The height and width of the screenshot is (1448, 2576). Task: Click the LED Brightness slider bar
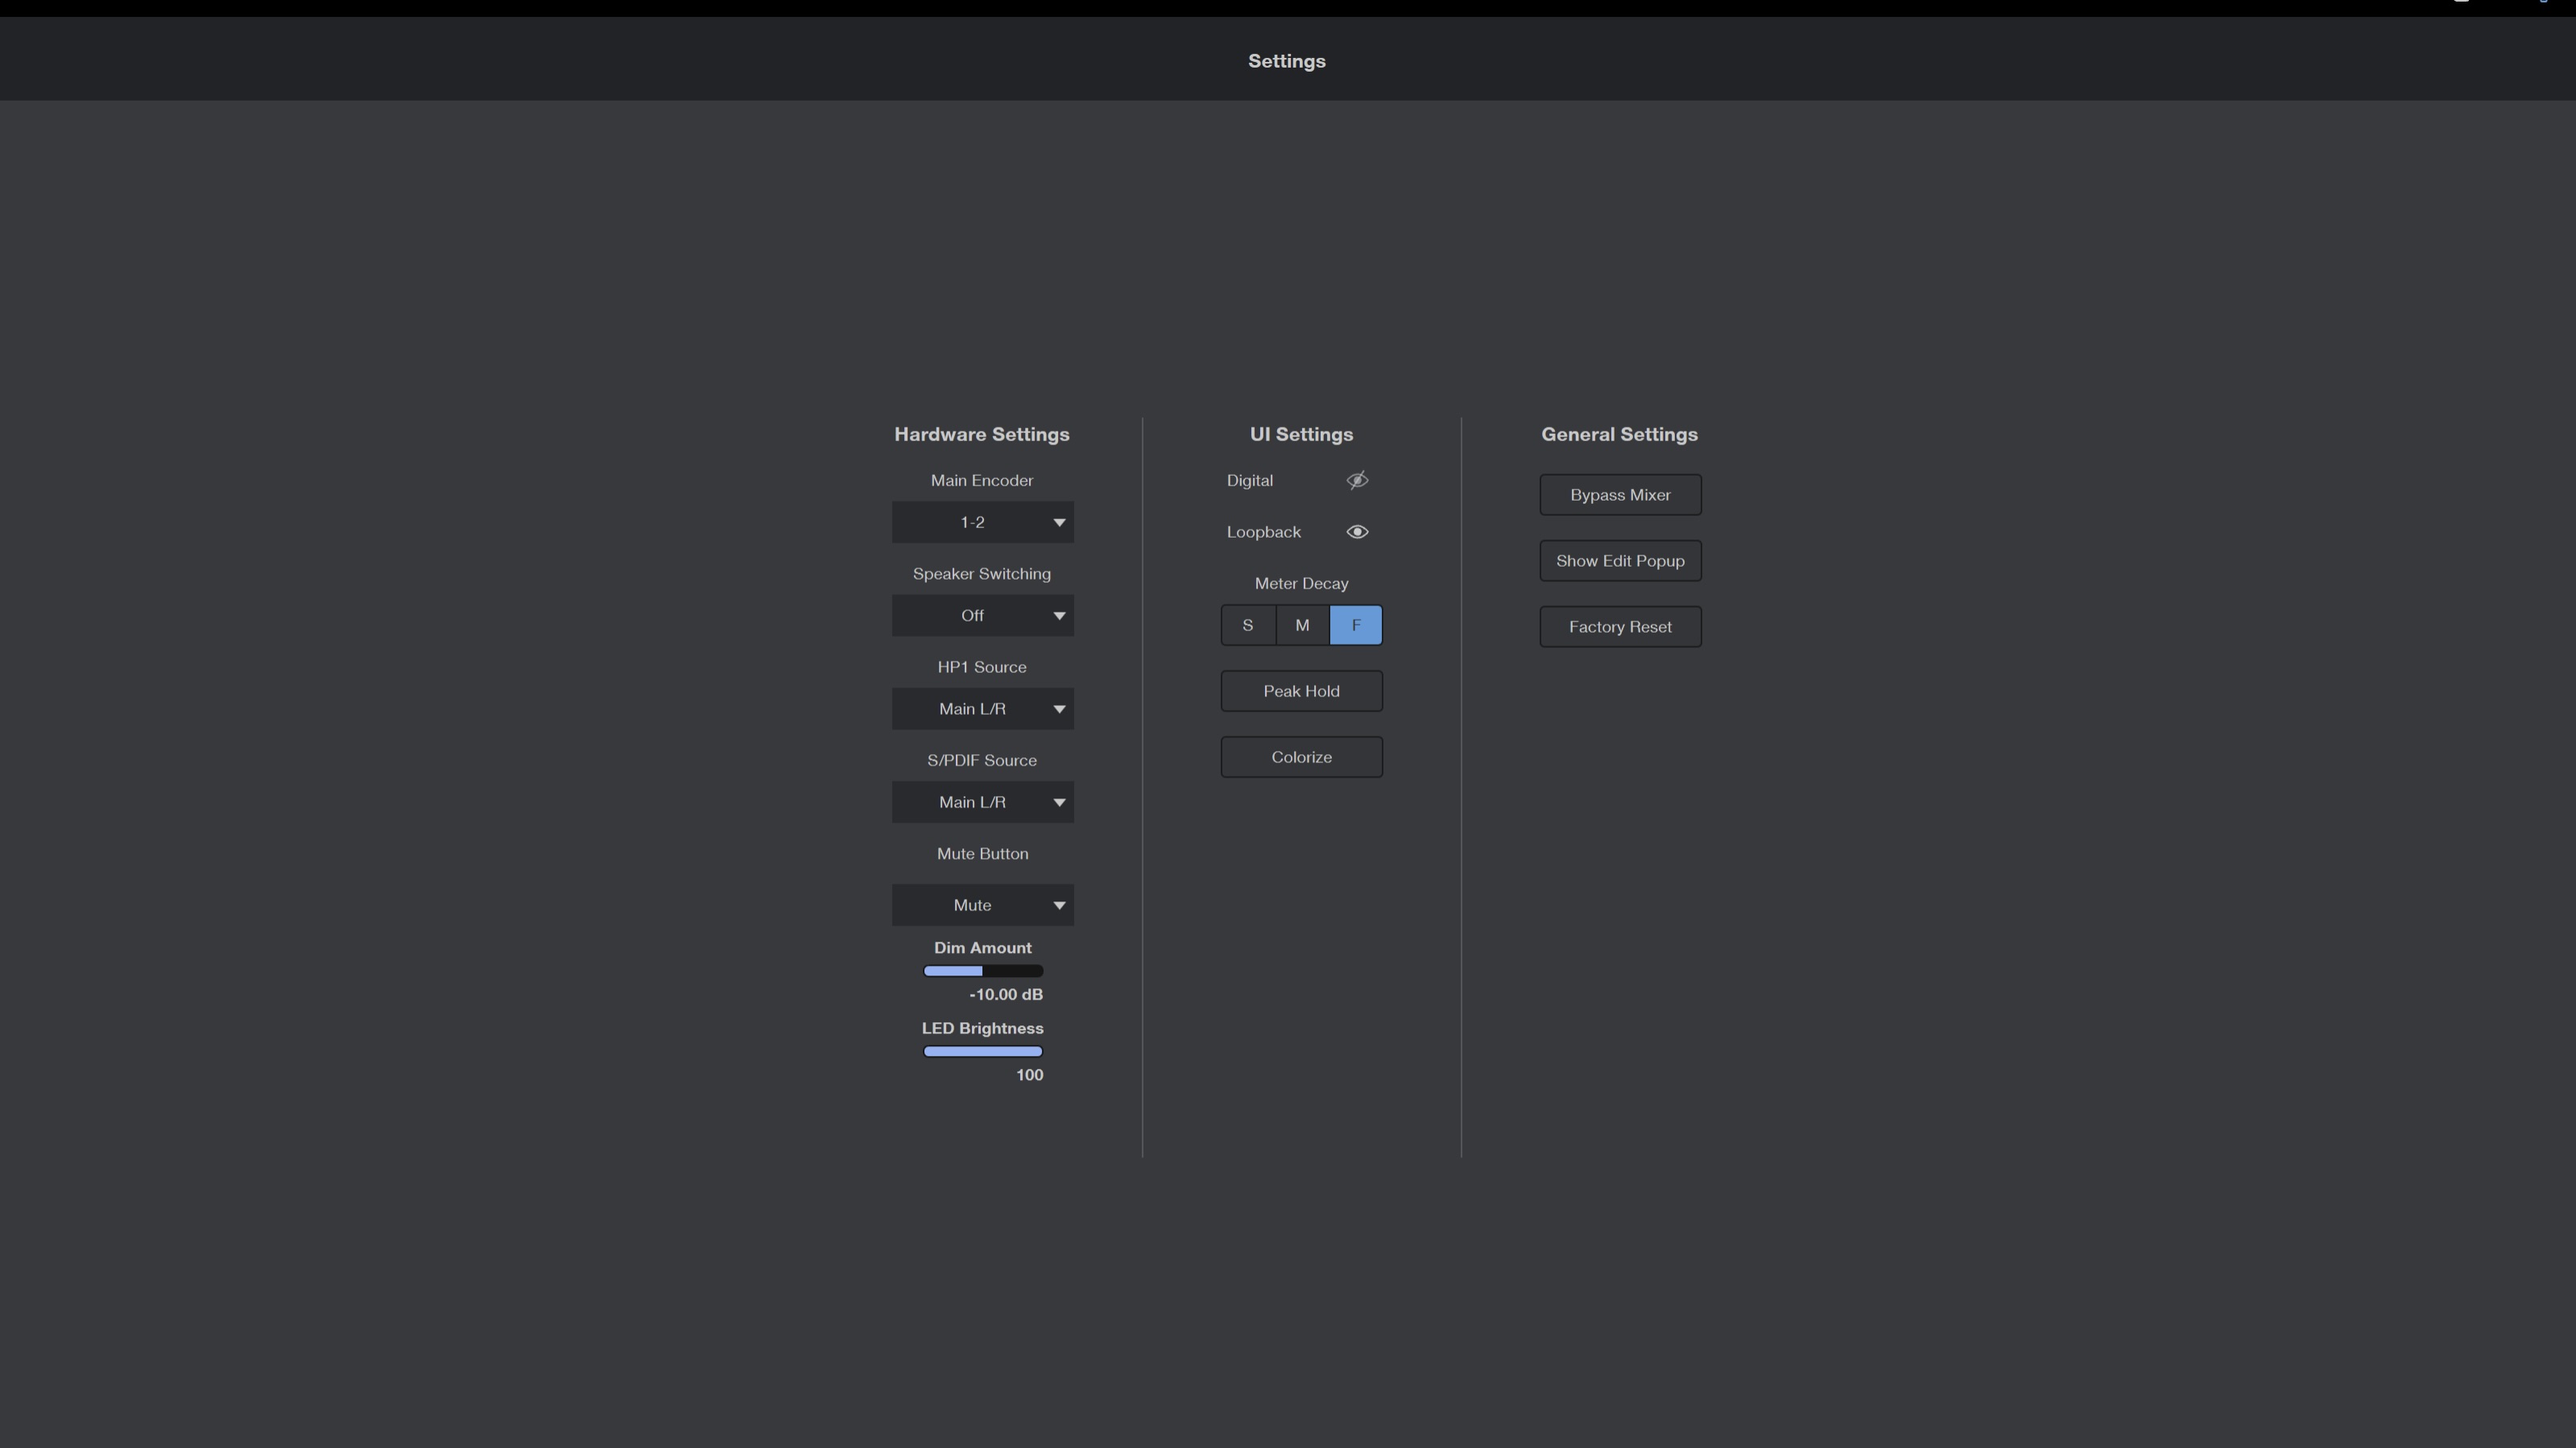(982, 1051)
